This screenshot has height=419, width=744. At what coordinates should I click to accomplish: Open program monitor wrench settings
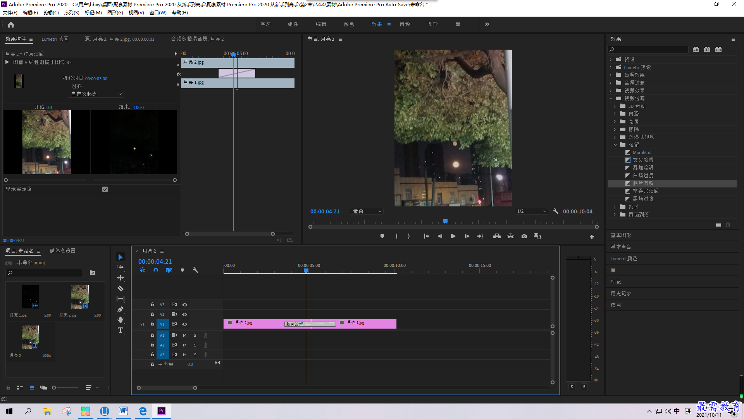pyautogui.click(x=556, y=211)
